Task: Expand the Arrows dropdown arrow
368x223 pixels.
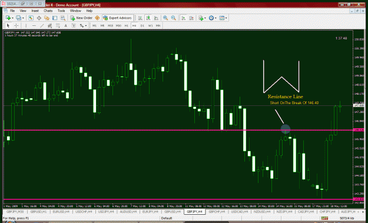Action: (x=86, y=26)
